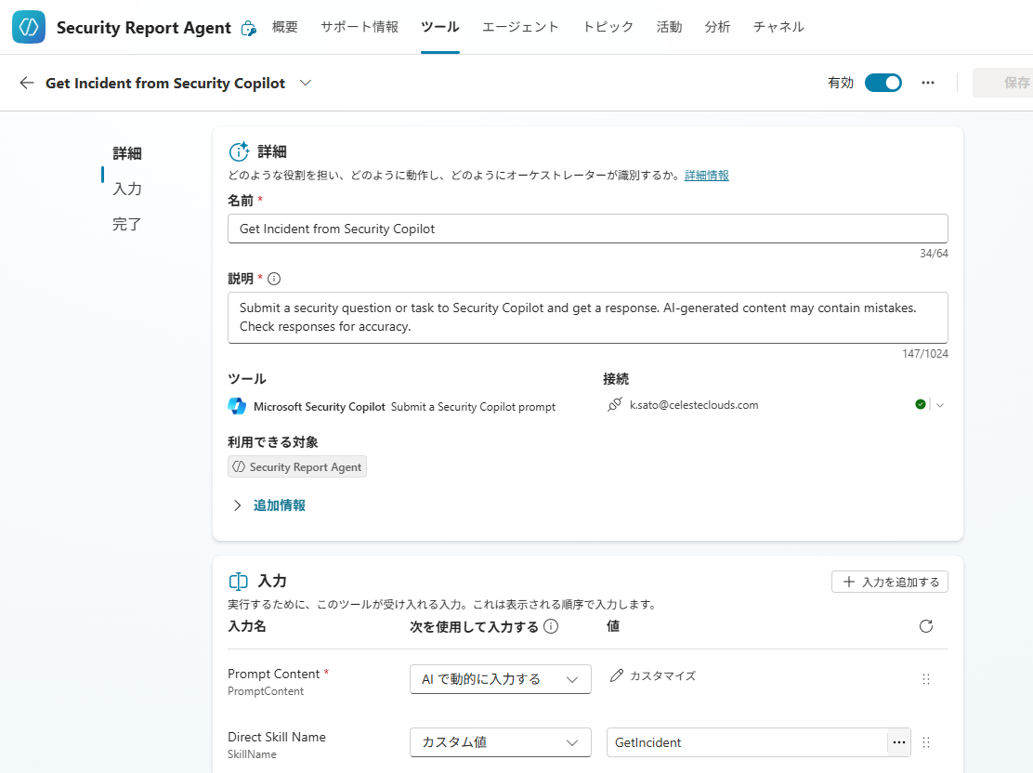Click the GetIncident value field

click(747, 742)
